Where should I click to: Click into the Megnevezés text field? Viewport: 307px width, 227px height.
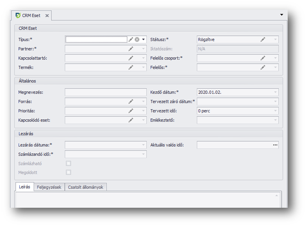coord(105,93)
